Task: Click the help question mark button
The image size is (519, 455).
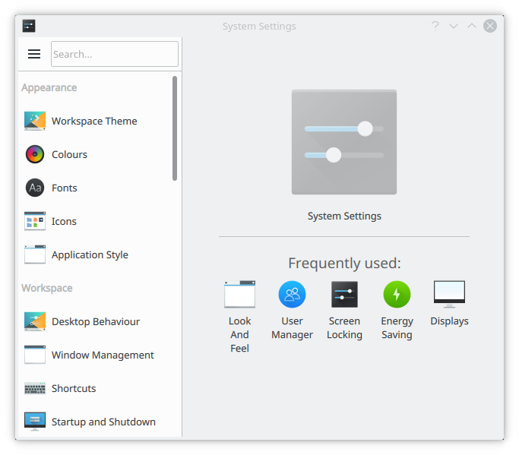Action: click(x=435, y=26)
